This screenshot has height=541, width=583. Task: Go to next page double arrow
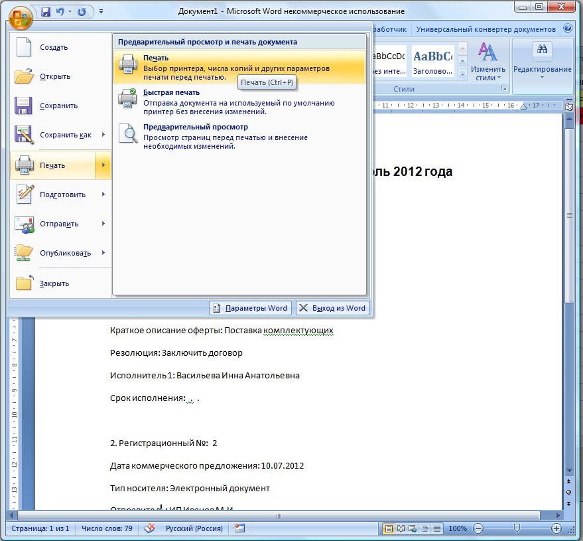[569, 503]
